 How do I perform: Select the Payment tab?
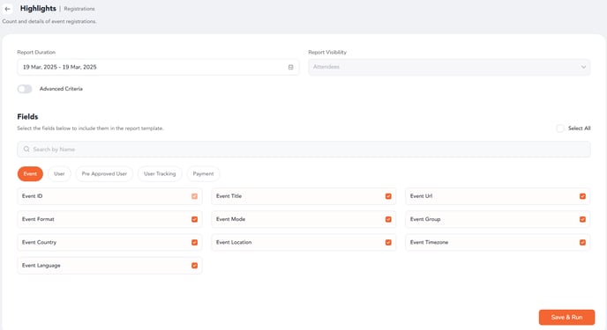coord(203,173)
